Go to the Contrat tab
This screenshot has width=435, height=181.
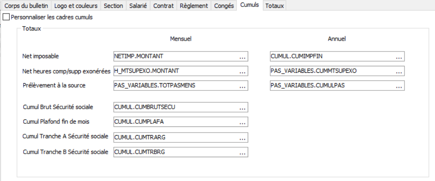coord(163,6)
